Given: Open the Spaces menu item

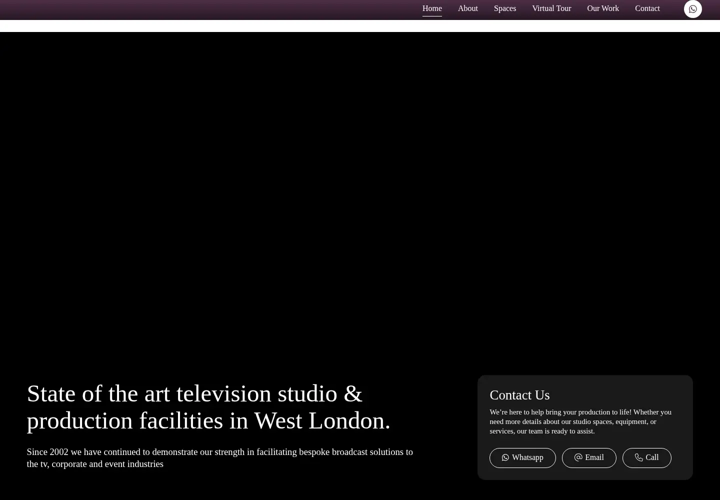Looking at the screenshot, I should tap(505, 8).
